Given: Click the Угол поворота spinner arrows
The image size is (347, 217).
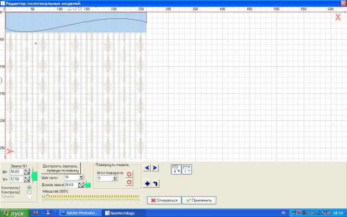Looking at the screenshot, I should pyautogui.click(x=115, y=178).
